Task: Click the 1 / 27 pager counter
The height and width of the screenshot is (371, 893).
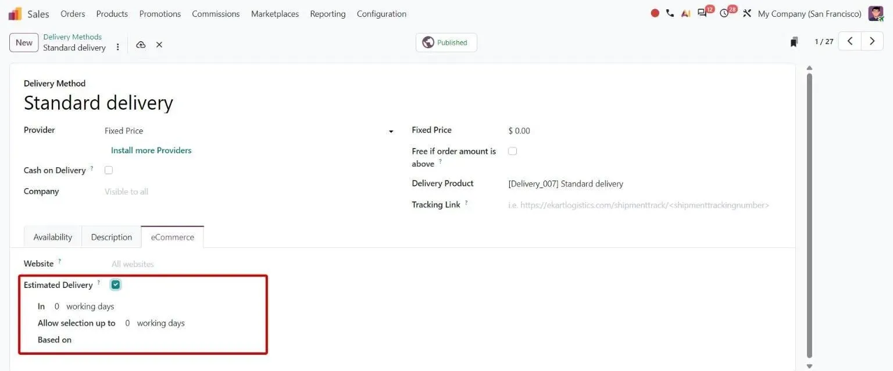Action: pos(824,42)
